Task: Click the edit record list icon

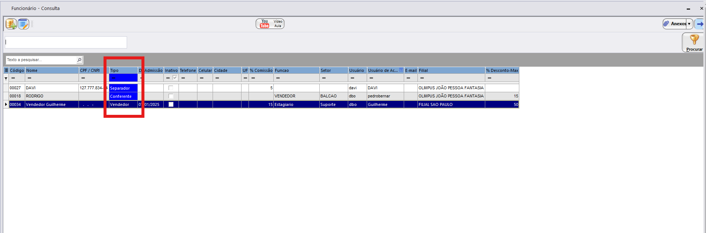Action: pyautogui.click(x=23, y=24)
